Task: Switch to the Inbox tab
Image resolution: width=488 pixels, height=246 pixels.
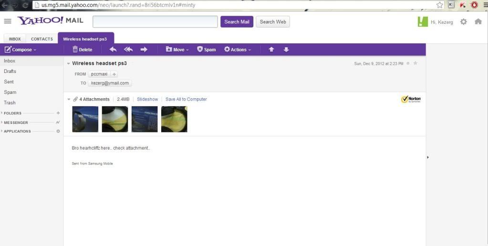Action: [15, 39]
